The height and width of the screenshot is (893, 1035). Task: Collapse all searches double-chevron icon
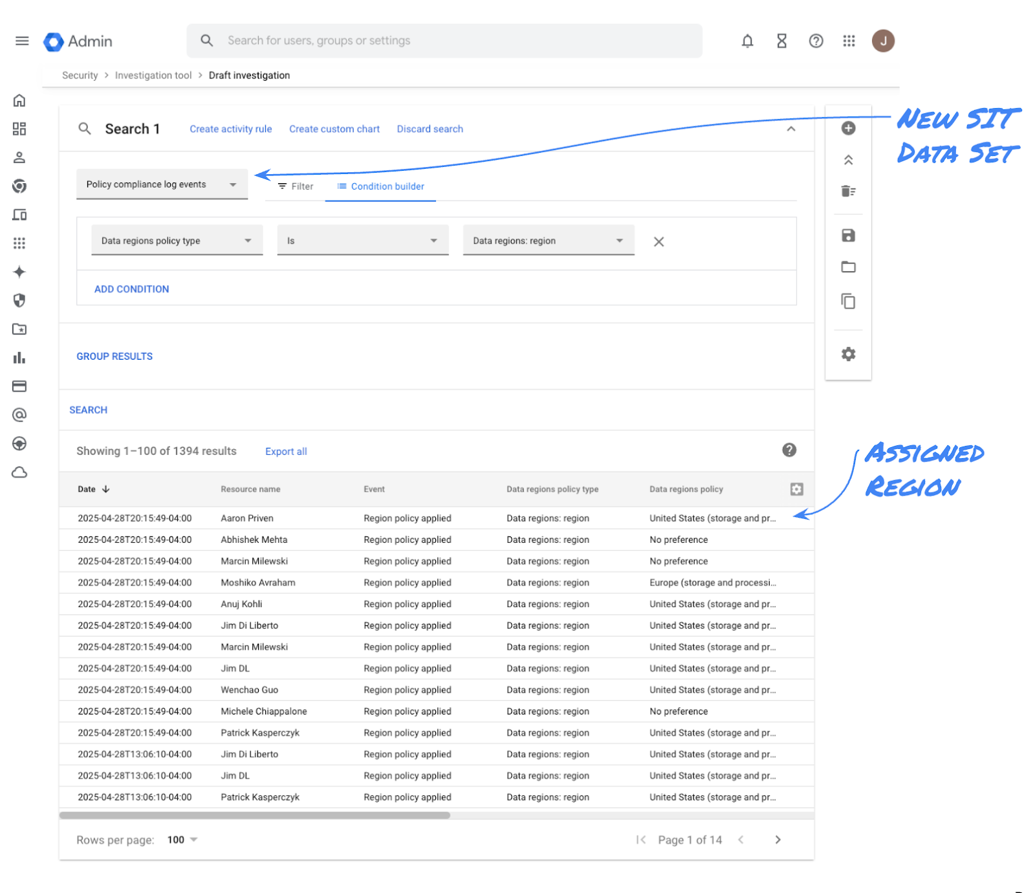pyautogui.click(x=848, y=160)
